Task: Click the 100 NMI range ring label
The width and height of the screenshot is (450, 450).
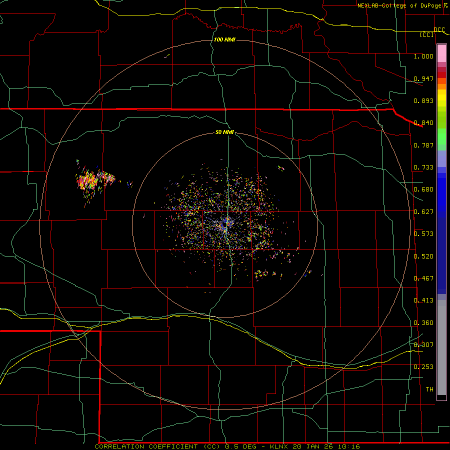Action: [x=224, y=39]
